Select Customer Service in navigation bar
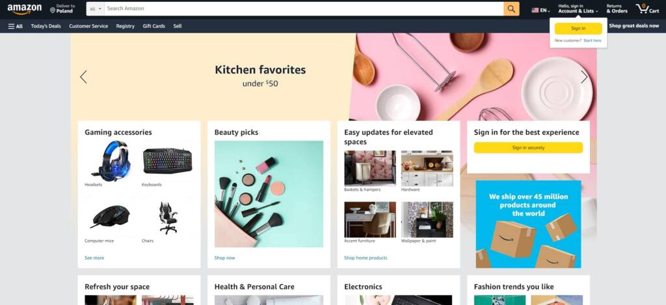The image size is (666, 305). (x=88, y=26)
